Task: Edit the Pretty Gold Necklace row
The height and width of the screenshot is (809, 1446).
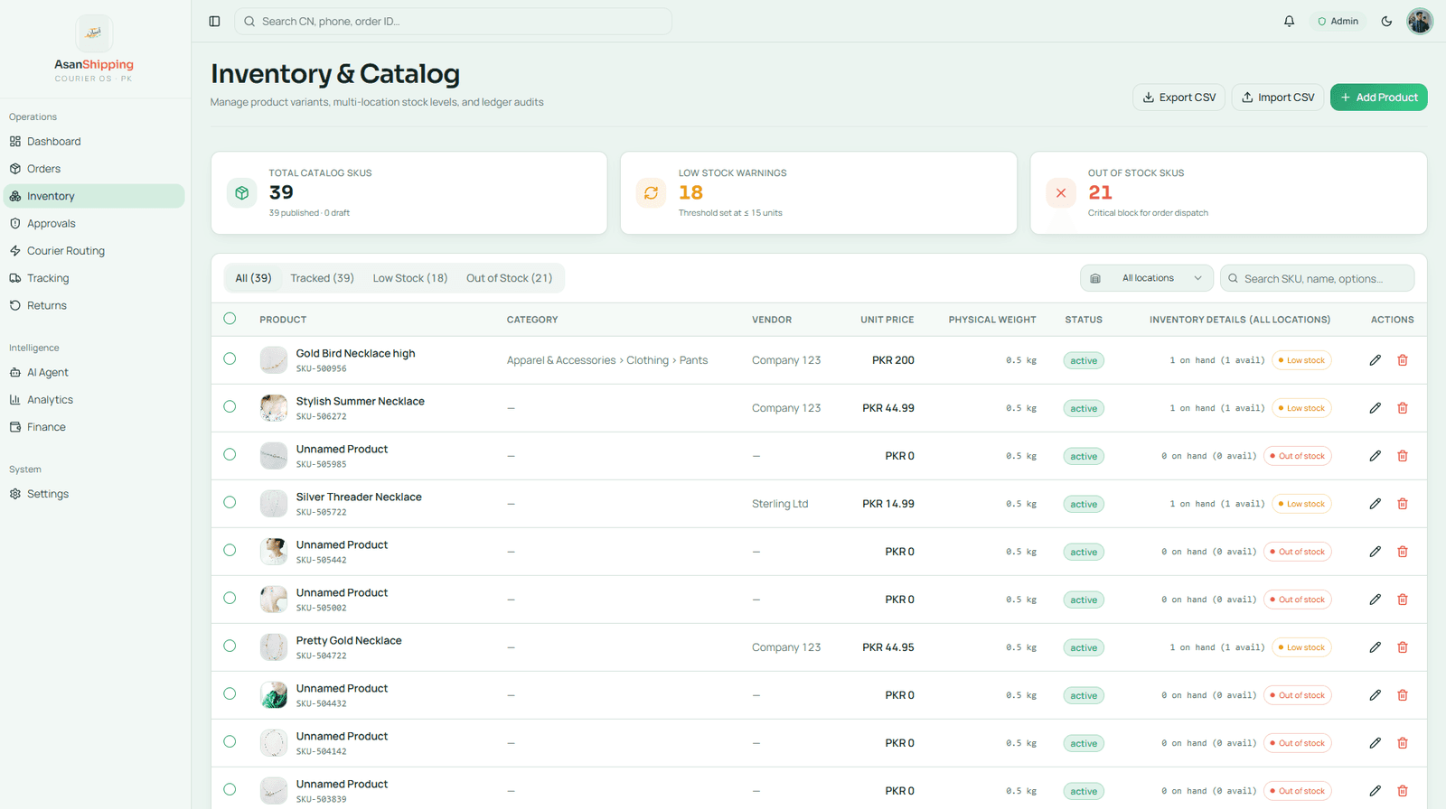Action: (1375, 647)
